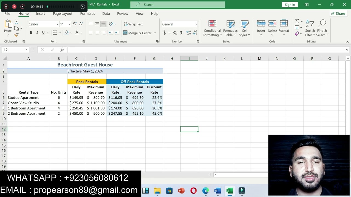Apply Accounting dollar number format

pos(165,33)
